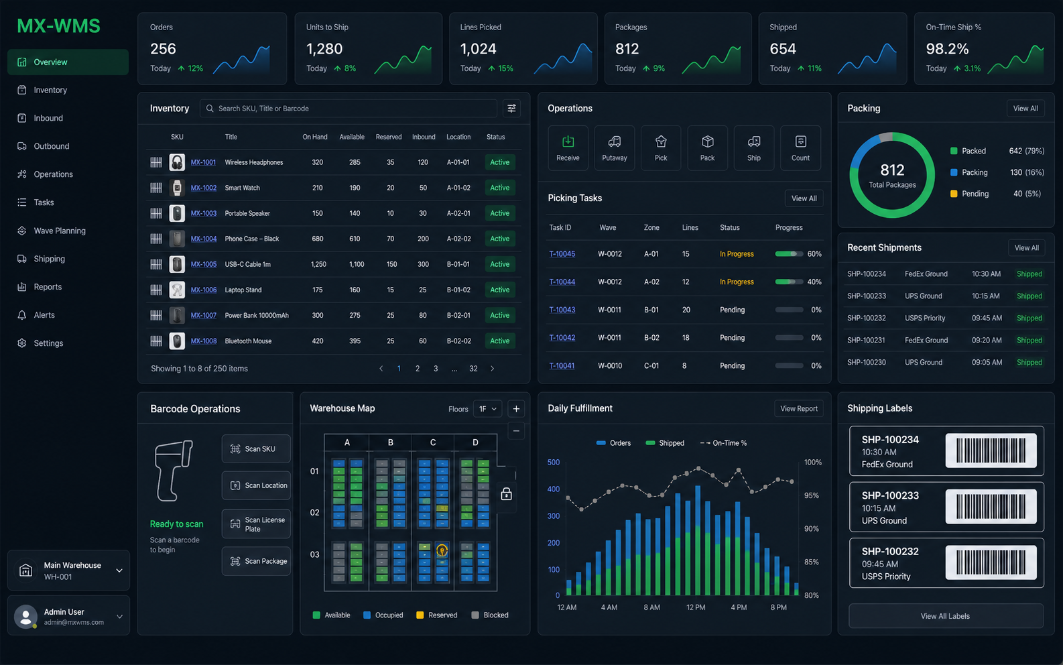The image size is (1063, 665).
Task: Open the Admin User account menu
Action: (68, 616)
